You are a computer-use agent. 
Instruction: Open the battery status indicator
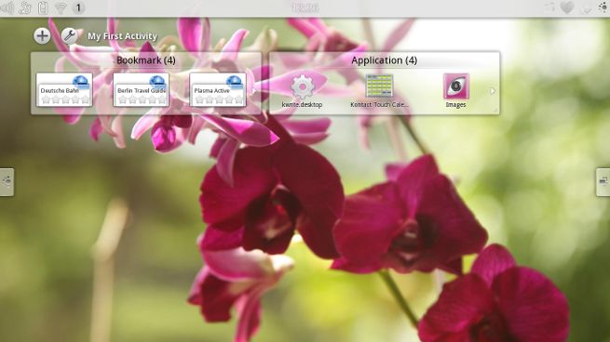[x=43, y=7]
